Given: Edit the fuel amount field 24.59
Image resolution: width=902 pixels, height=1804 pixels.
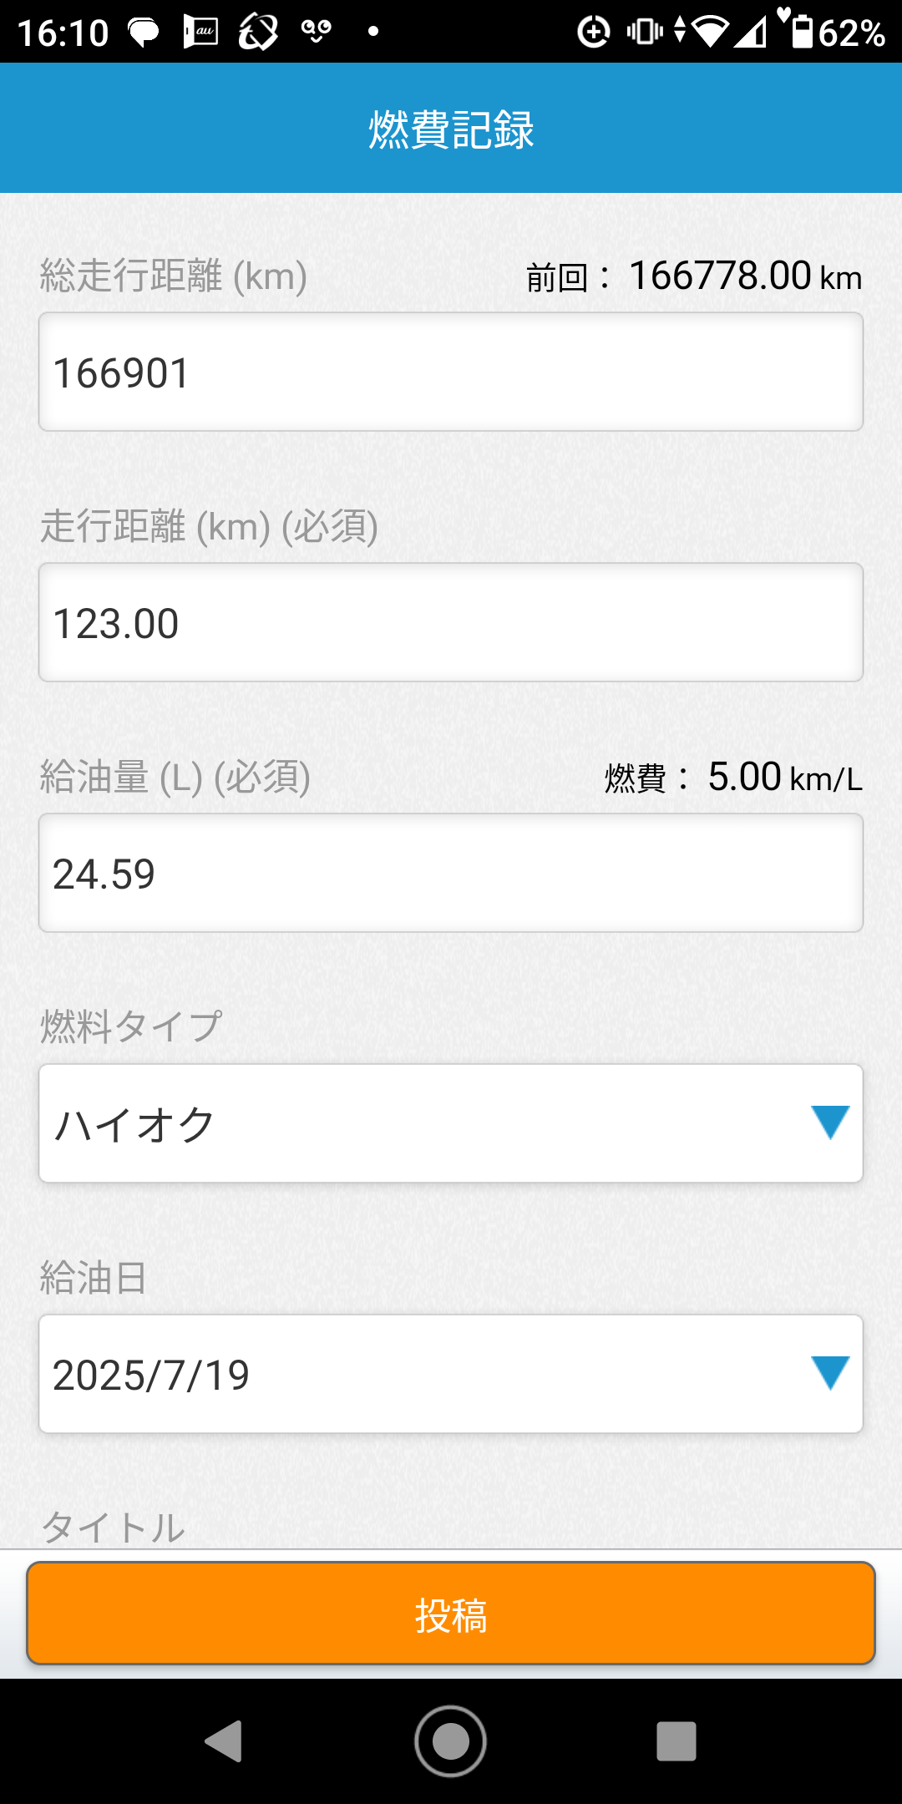Looking at the screenshot, I should click(x=450, y=874).
